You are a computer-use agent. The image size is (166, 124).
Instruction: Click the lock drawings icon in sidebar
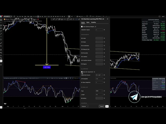[1, 55]
